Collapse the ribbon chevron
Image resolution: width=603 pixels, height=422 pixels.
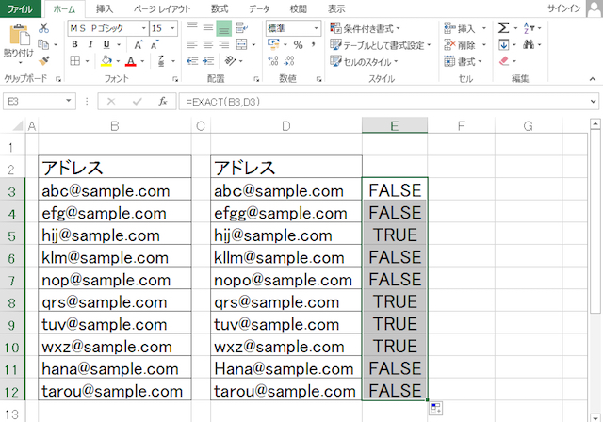[x=593, y=79]
